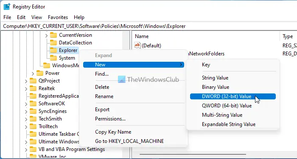This screenshot has height=159, width=297.
Task: Choose Find... from the context menu
Action: 102,74
